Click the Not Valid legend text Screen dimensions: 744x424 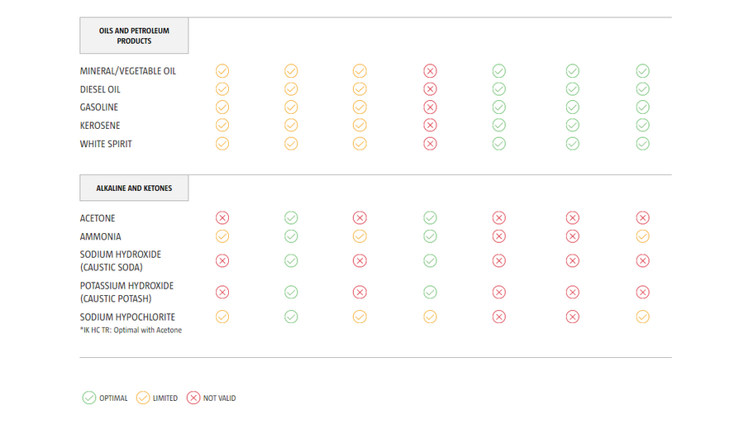(220, 398)
